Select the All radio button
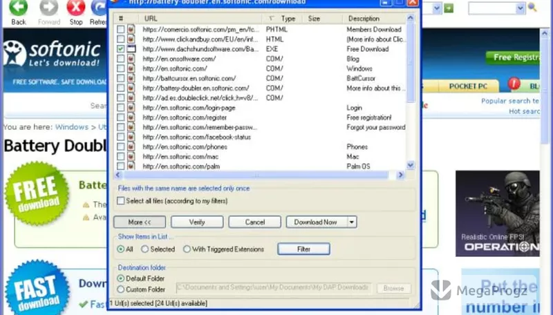The image size is (553, 315). tap(120, 249)
